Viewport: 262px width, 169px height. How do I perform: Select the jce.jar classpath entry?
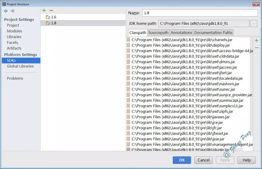(x=177, y=122)
